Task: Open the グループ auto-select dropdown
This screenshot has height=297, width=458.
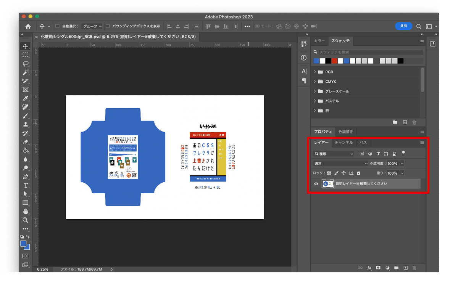Action: click(92, 26)
